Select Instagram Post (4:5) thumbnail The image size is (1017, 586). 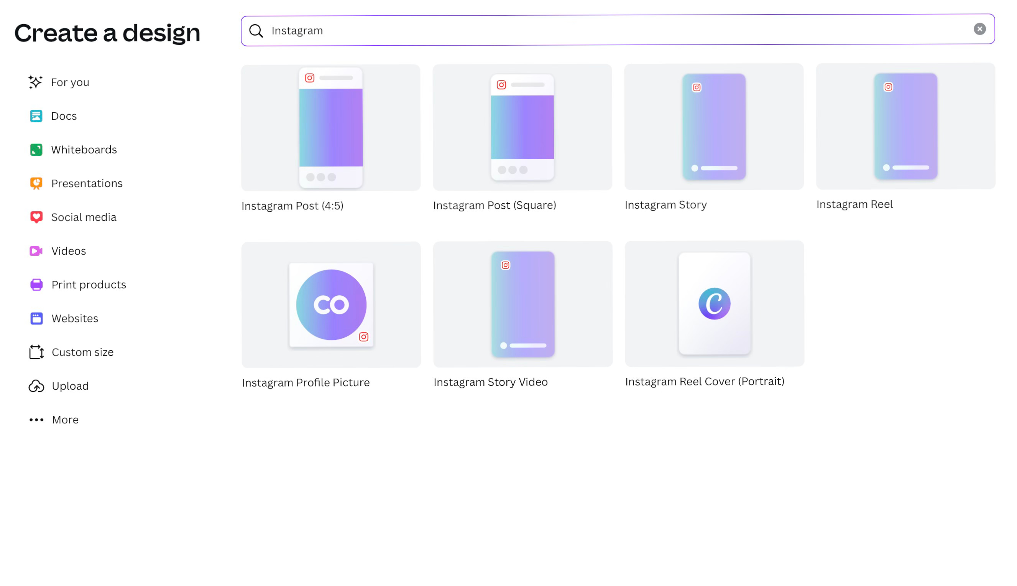331,128
